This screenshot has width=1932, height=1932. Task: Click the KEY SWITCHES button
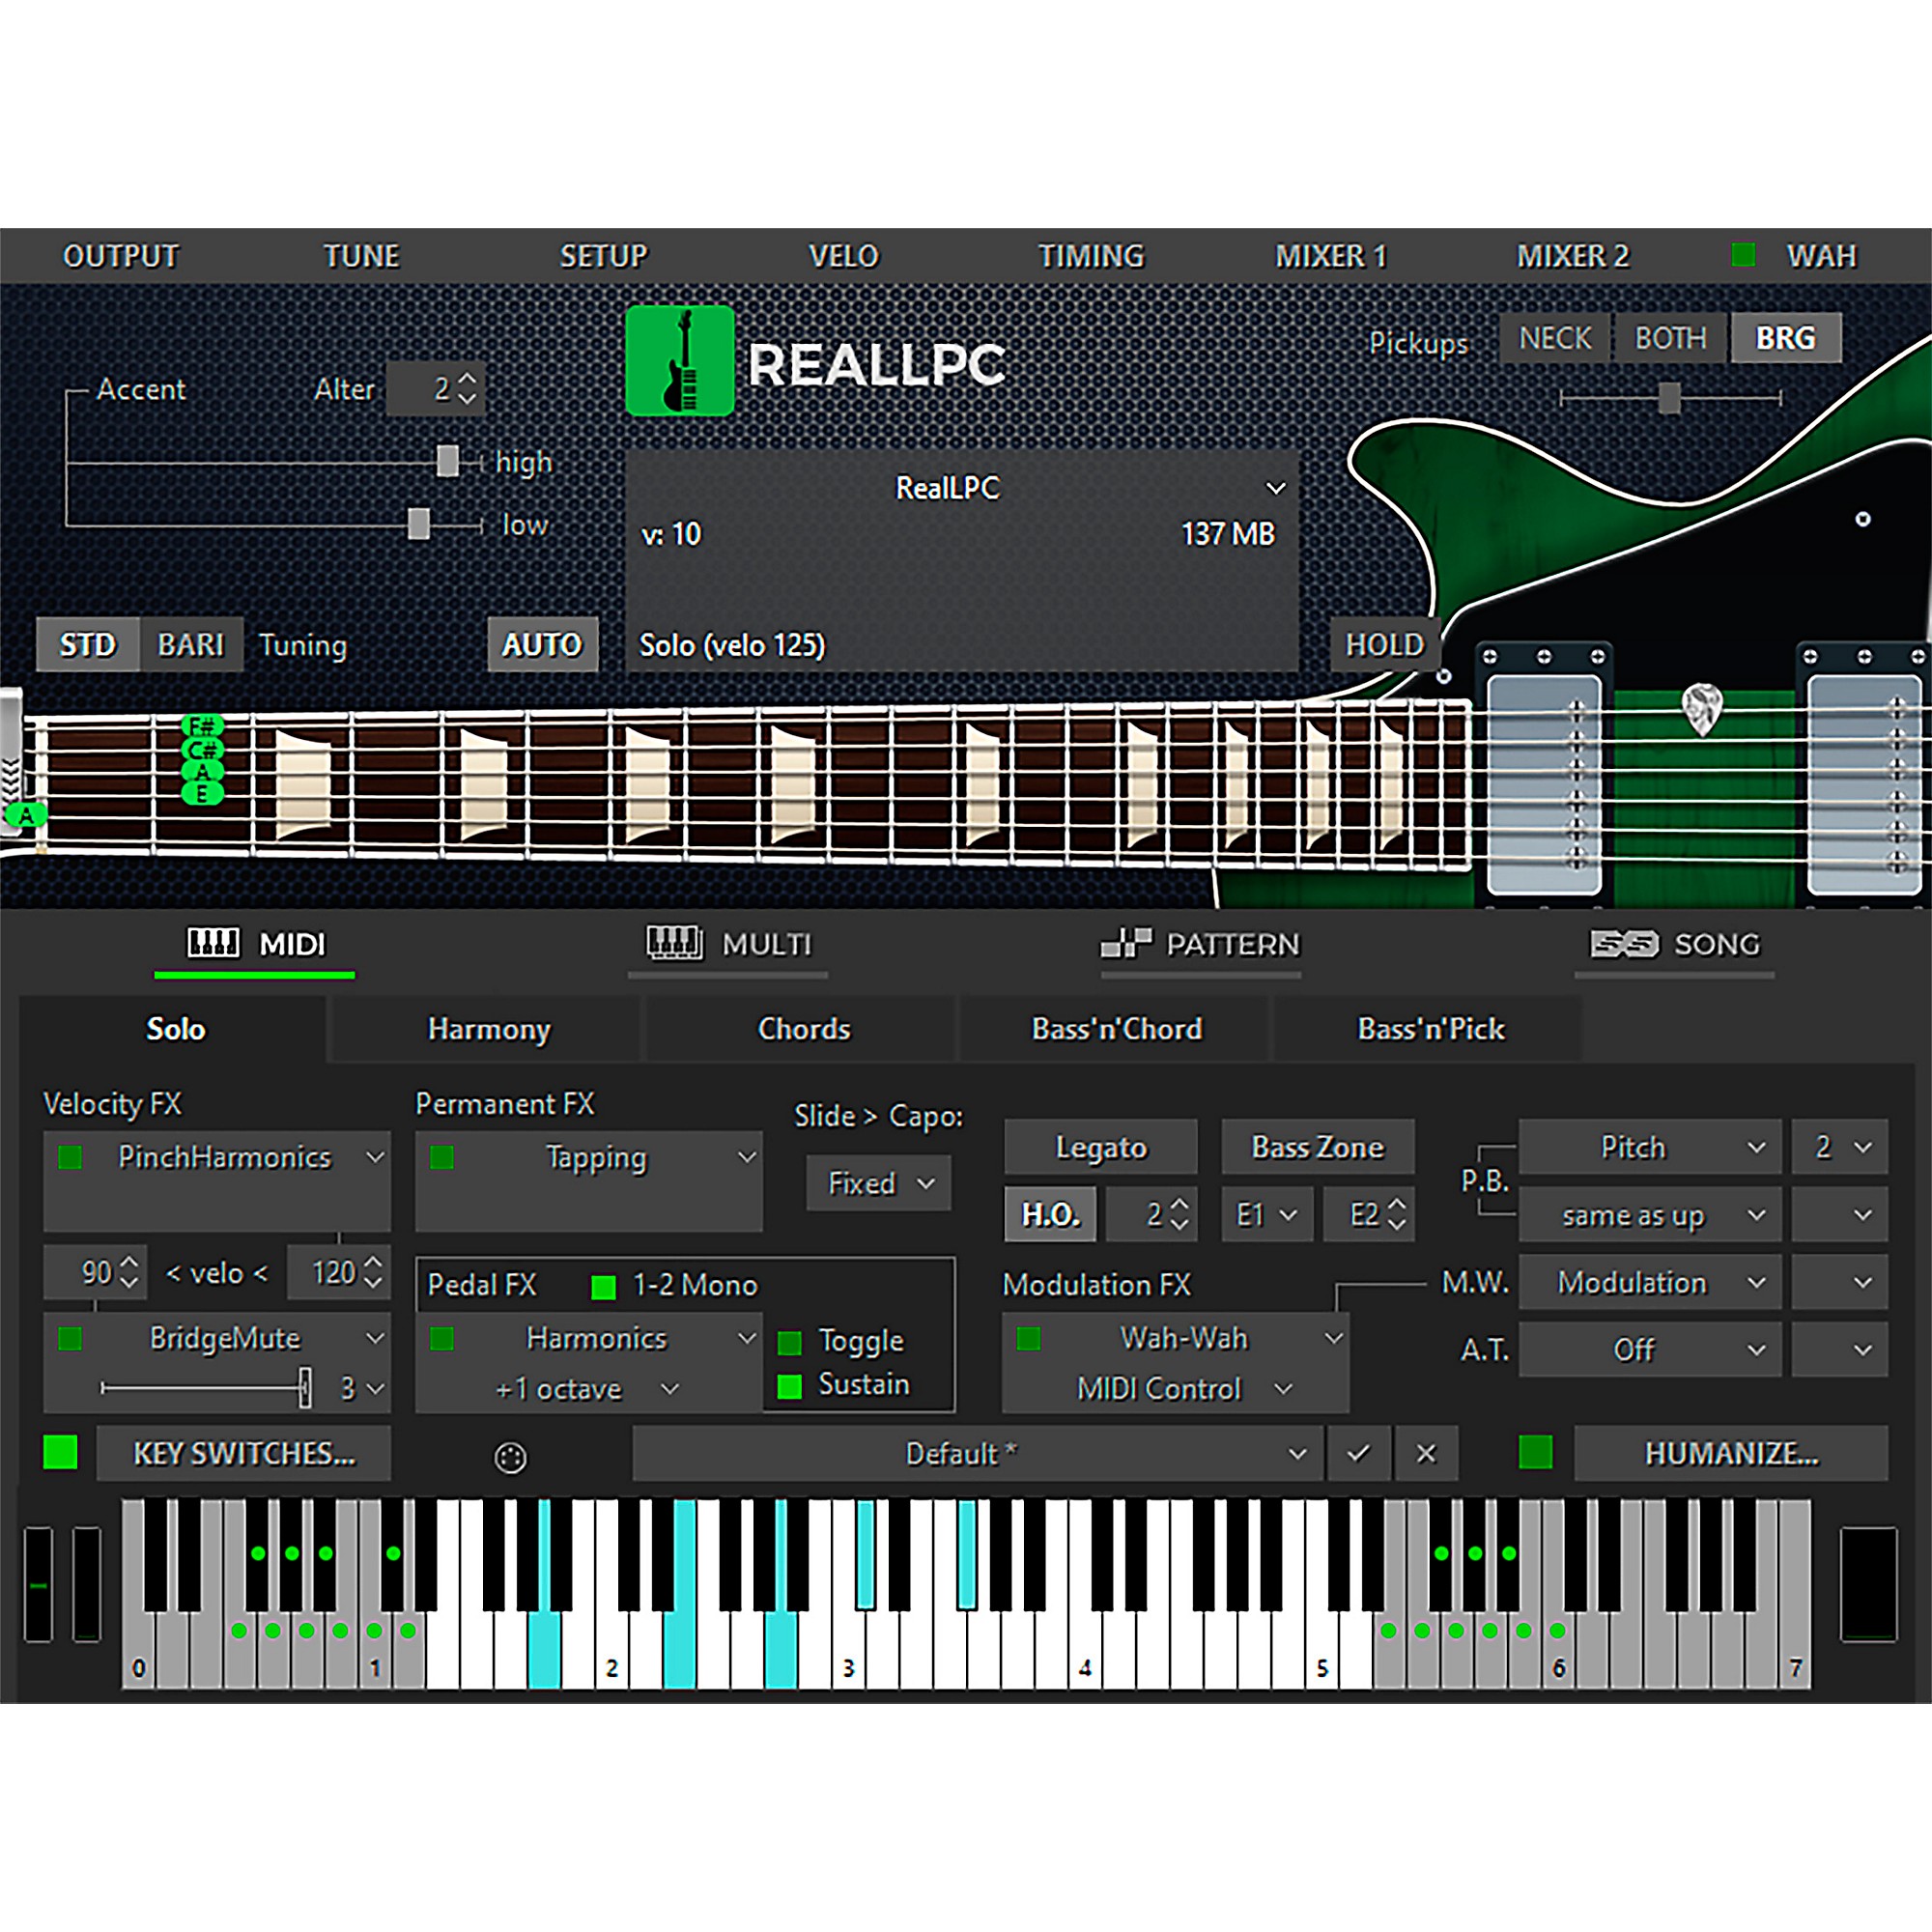click(x=244, y=1455)
